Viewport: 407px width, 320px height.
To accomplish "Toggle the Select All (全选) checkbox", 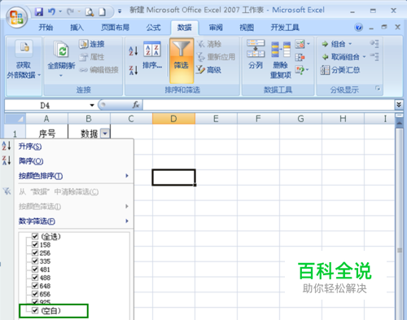I will click(35, 236).
